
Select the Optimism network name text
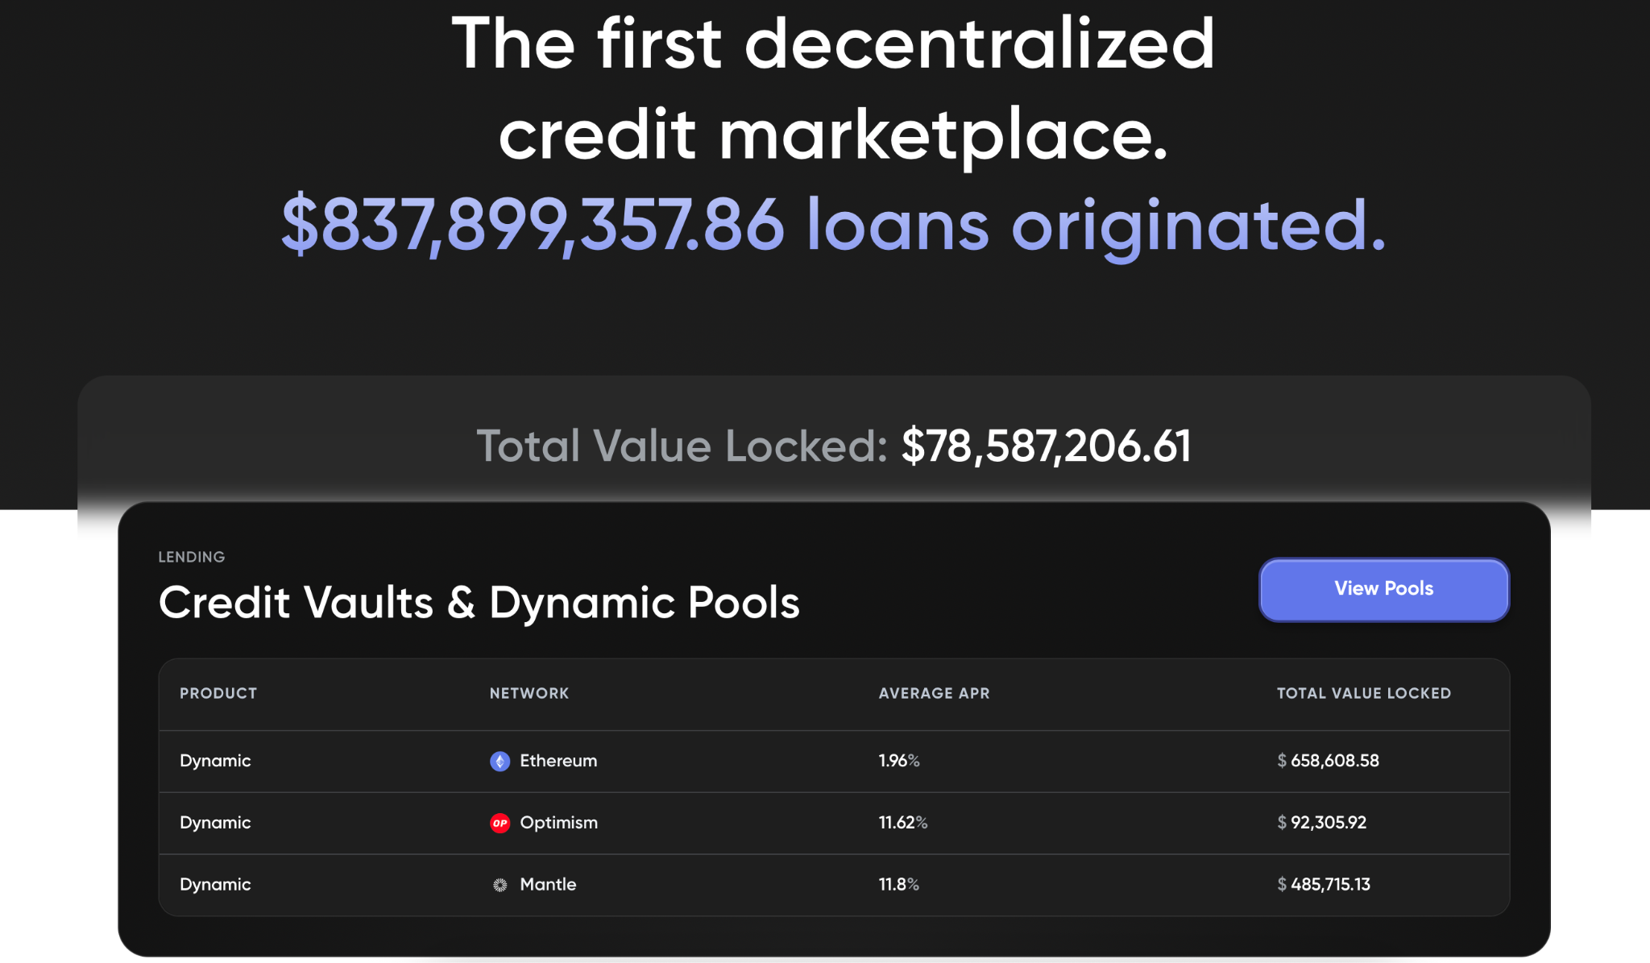558,823
